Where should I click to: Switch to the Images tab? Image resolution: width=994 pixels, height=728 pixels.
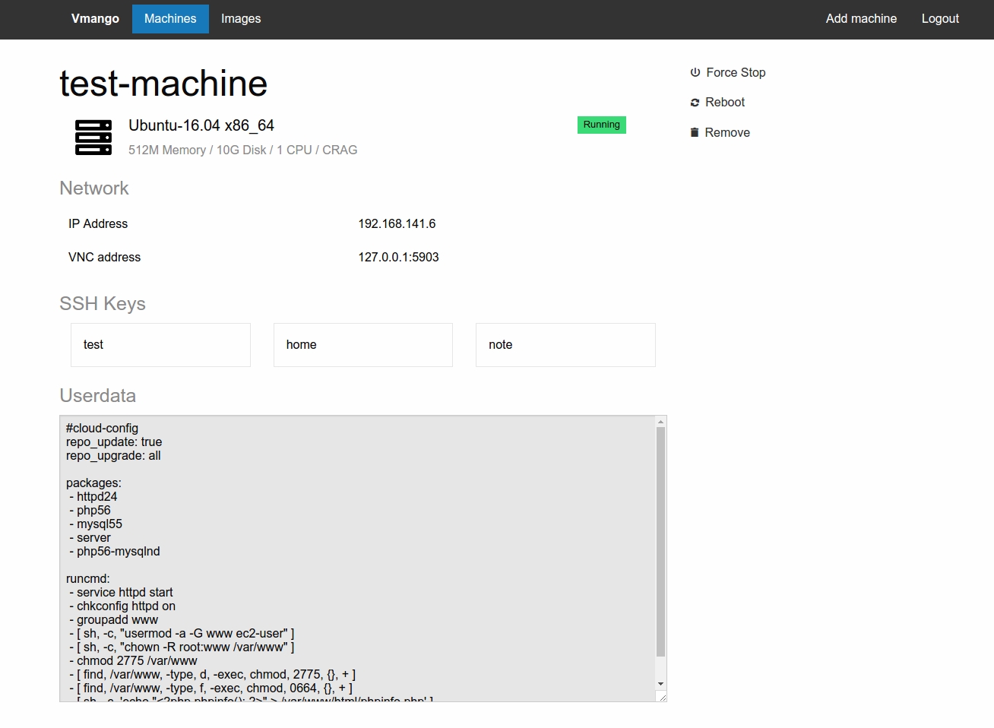pyautogui.click(x=241, y=19)
